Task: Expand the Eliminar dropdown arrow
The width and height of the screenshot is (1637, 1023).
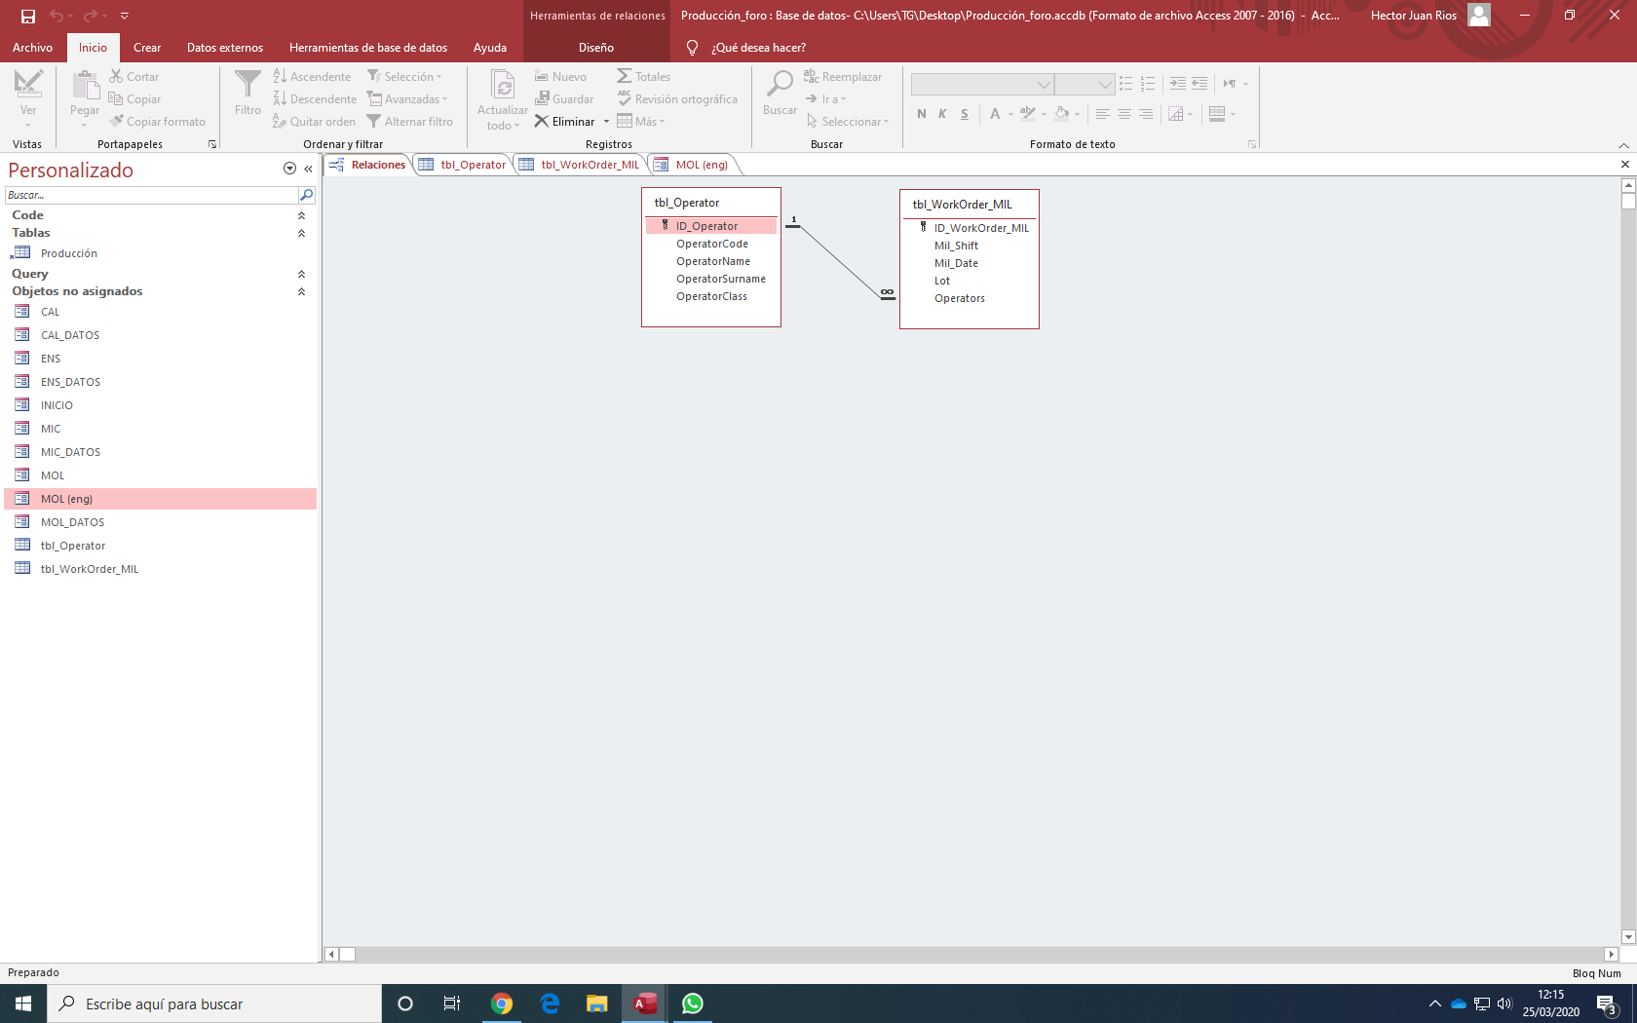Action: pyautogui.click(x=606, y=122)
